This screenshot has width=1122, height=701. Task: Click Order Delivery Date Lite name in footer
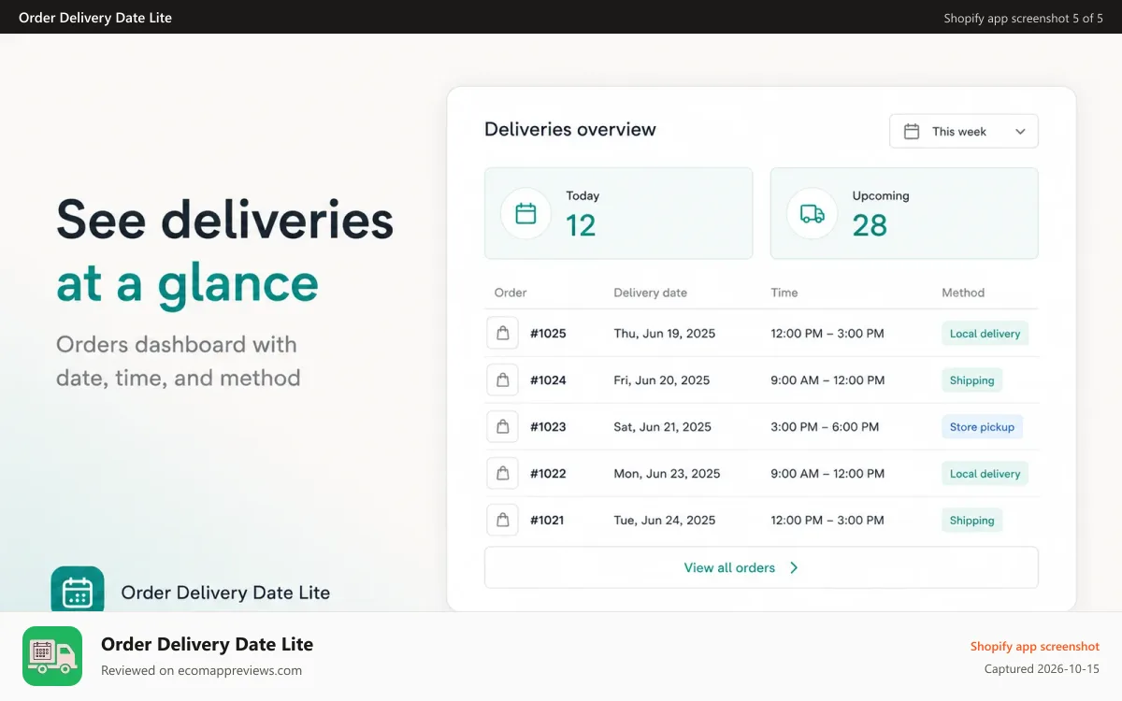coord(207,644)
